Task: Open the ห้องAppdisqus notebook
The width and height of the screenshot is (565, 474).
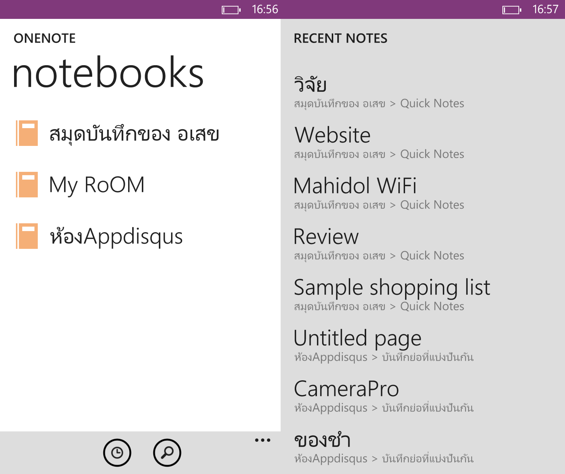Action: [116, 237]
